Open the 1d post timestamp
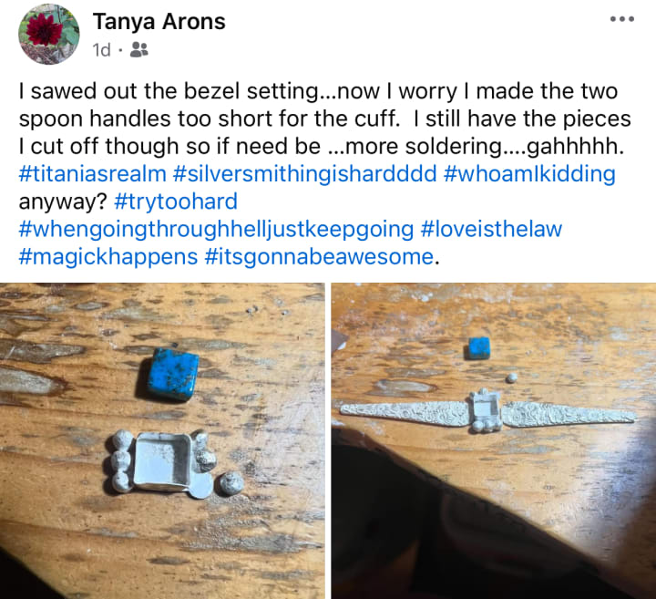The height and width of the screenshot is (599, 656). [x=102, y=50]
